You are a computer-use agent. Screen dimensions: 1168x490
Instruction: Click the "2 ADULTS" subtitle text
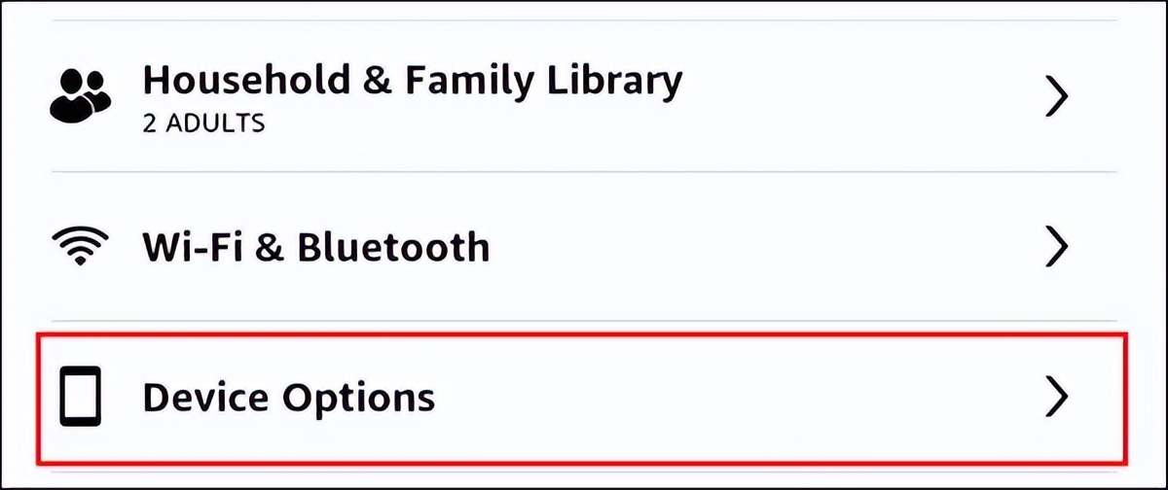click(x=204, y=124)
